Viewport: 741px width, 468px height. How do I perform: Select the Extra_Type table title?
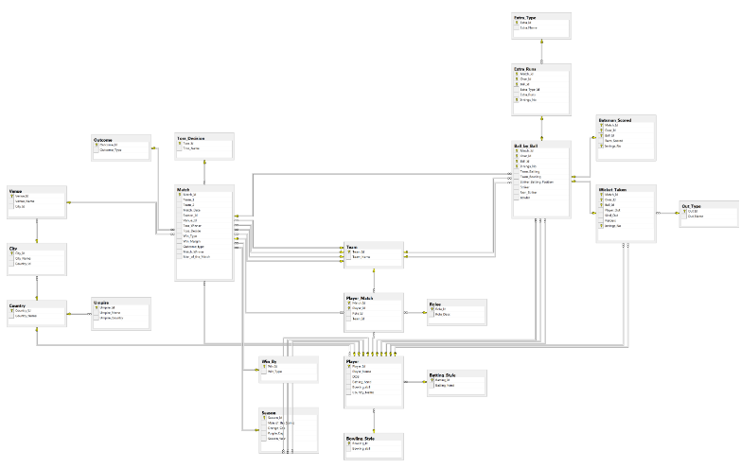(x=525, y=17)
